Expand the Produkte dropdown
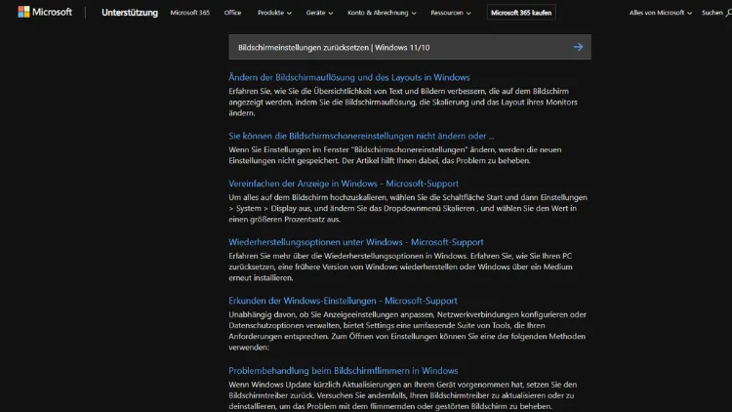This screenshot has height=412, width=732. tap(274, 13)
